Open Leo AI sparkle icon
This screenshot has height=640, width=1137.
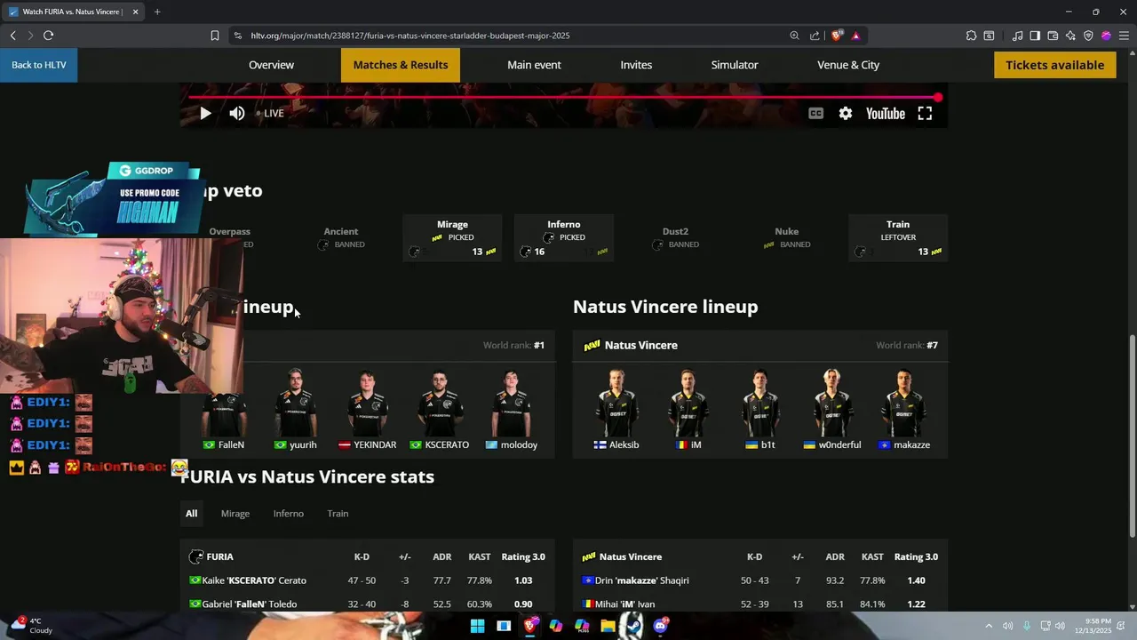(x=1070, y=36)
